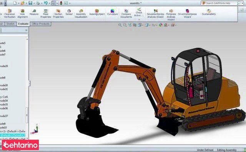Open the Sustainability tool
Viewport: 246px width, 152px height.
click(x=209, y=12)
